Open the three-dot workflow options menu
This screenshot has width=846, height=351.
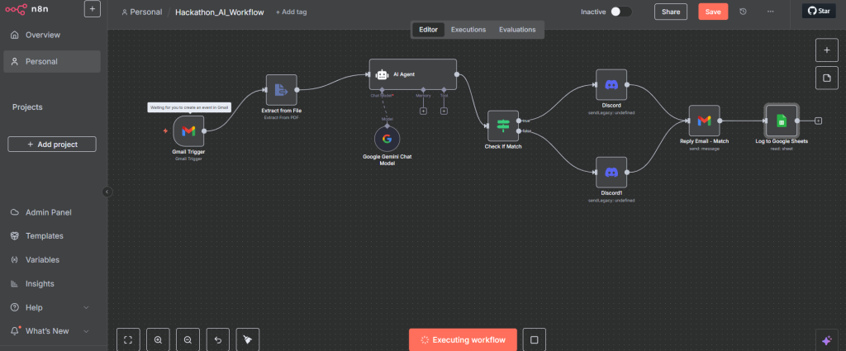pos(770,12)
